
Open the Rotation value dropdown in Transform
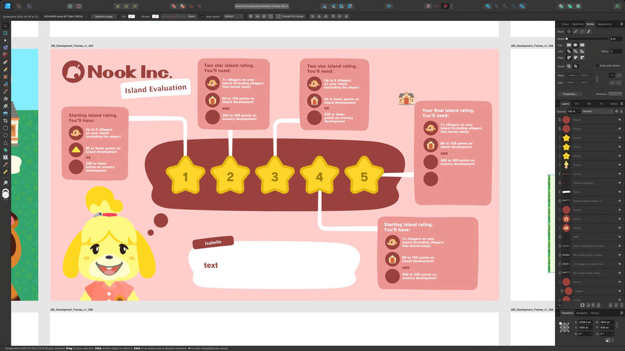592,334
